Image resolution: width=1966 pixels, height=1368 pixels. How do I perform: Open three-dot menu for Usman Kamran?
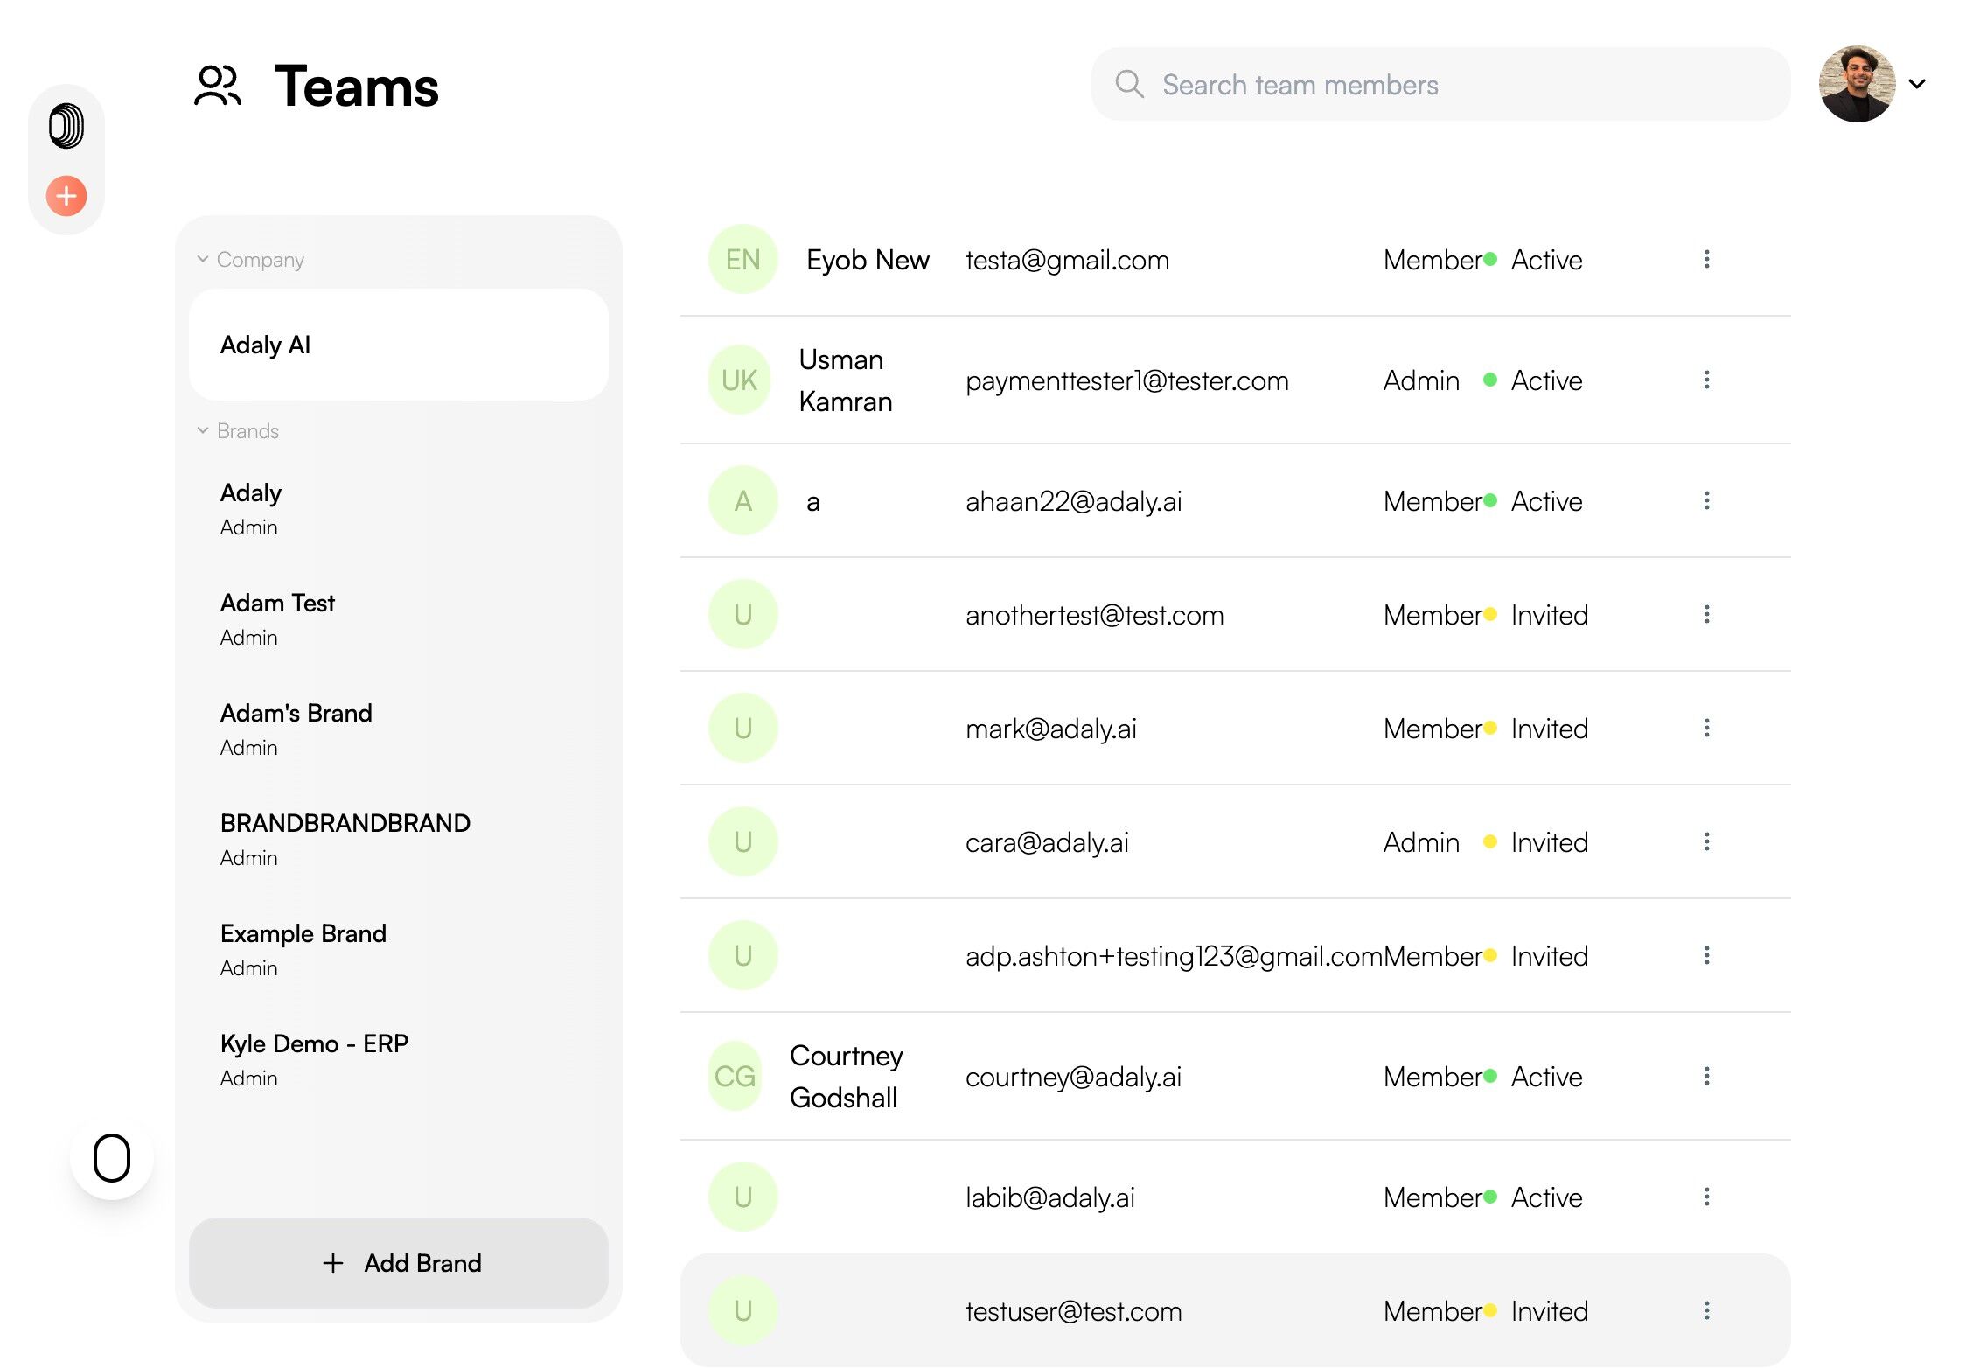pos(1706,380)
